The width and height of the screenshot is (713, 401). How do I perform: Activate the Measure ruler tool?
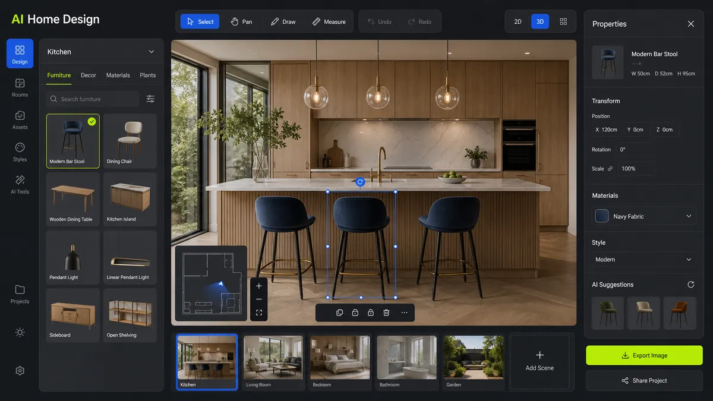coord(329,21)
